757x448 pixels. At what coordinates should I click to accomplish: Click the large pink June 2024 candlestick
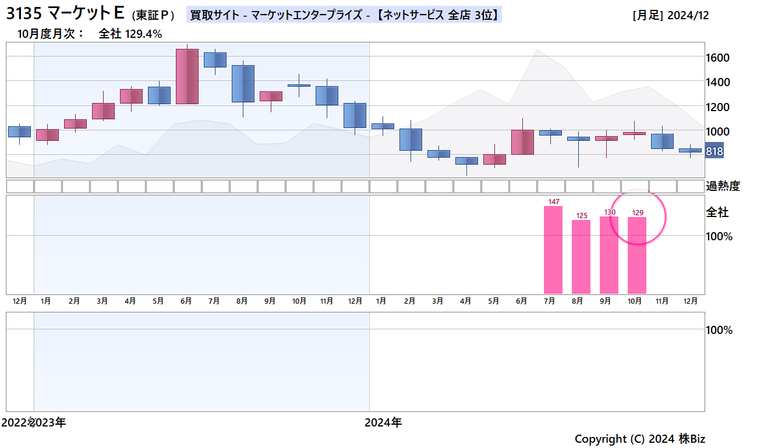point(522,142)
